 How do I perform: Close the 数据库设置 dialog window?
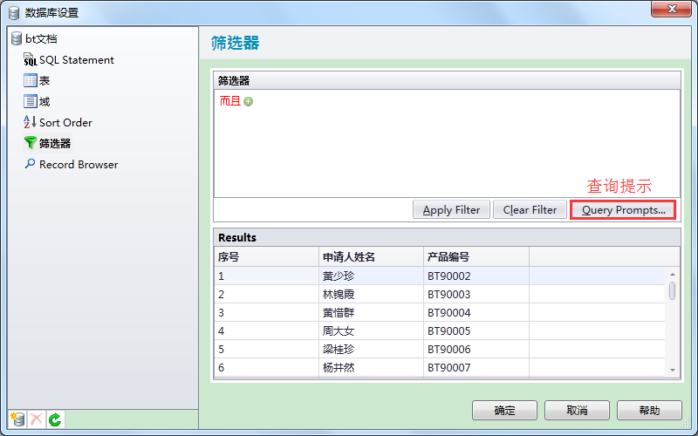671,9
